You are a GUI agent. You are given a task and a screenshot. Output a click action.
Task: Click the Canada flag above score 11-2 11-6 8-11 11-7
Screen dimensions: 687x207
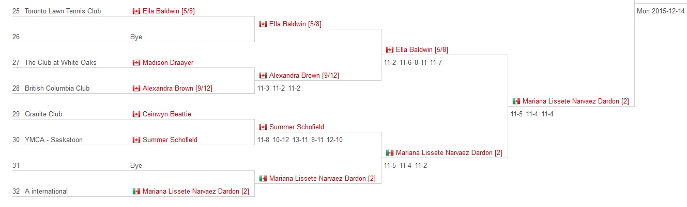pyautogui.click(x=390, y=50)
